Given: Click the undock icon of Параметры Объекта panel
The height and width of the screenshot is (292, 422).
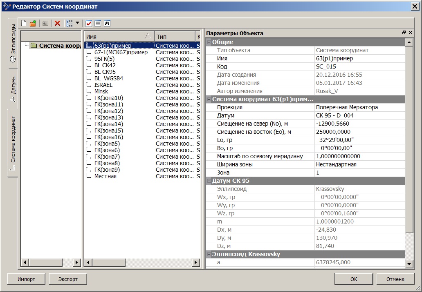Looking at the screenshot, I should tap(404, 33).
